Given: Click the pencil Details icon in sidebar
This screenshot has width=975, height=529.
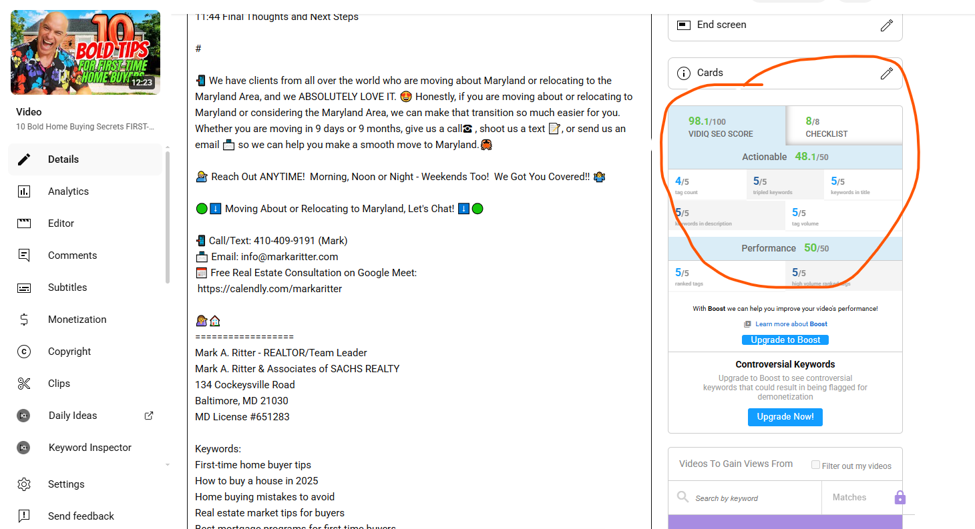Looking at the screenshot, I should point(24,159).
